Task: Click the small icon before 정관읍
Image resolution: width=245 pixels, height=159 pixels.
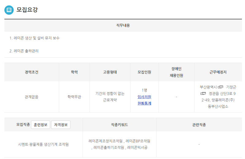Action: (203, 93)
